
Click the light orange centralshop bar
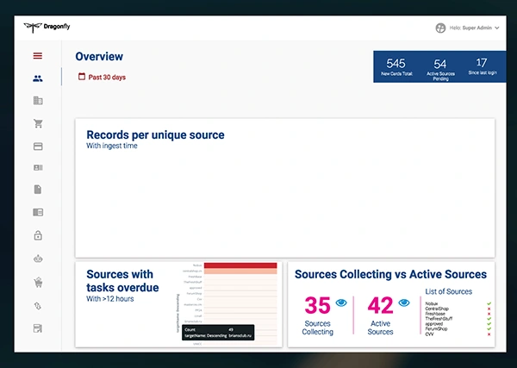pos(240,271)
